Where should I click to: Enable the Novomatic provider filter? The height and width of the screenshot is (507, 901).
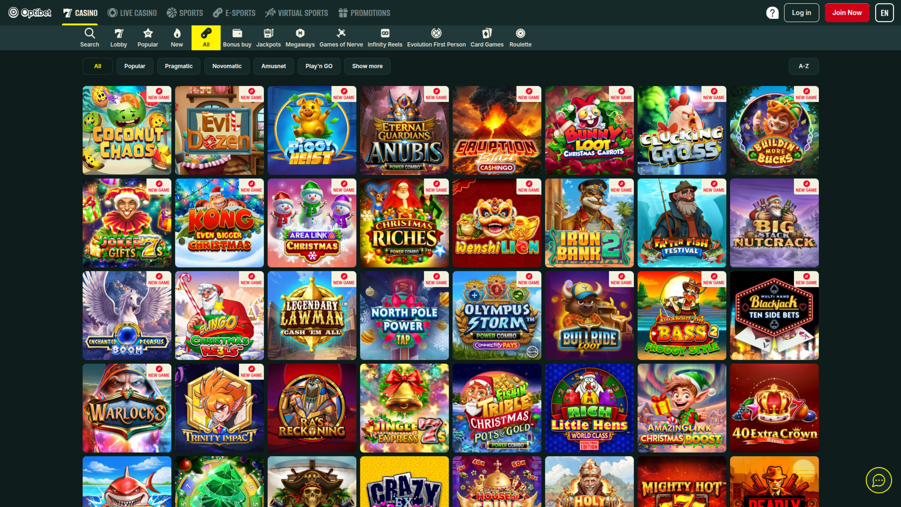[x=227, y=66]
